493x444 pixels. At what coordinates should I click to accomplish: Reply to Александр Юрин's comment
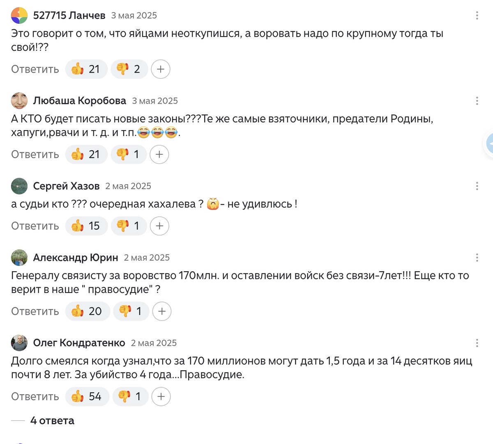tap(35, 311)
